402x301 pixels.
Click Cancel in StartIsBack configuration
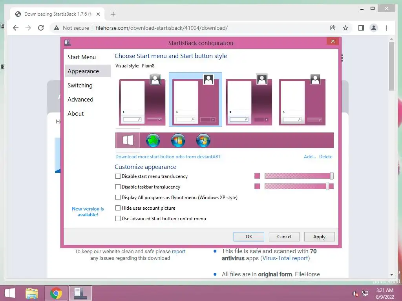pos(284,236)
